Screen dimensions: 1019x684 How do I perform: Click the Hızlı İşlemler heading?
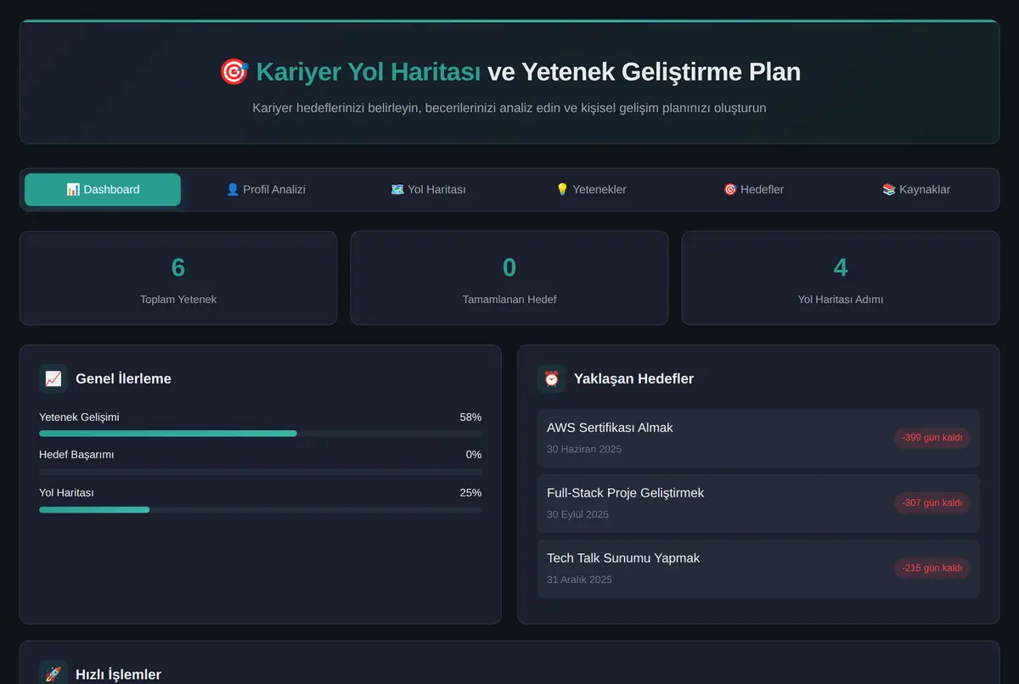point(118,675)
